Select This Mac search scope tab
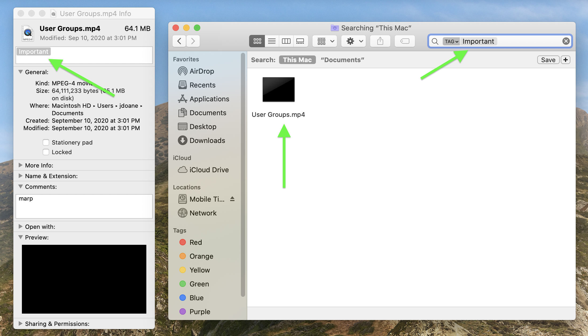This screenshot has width=588, height=336. pos(296,60)
